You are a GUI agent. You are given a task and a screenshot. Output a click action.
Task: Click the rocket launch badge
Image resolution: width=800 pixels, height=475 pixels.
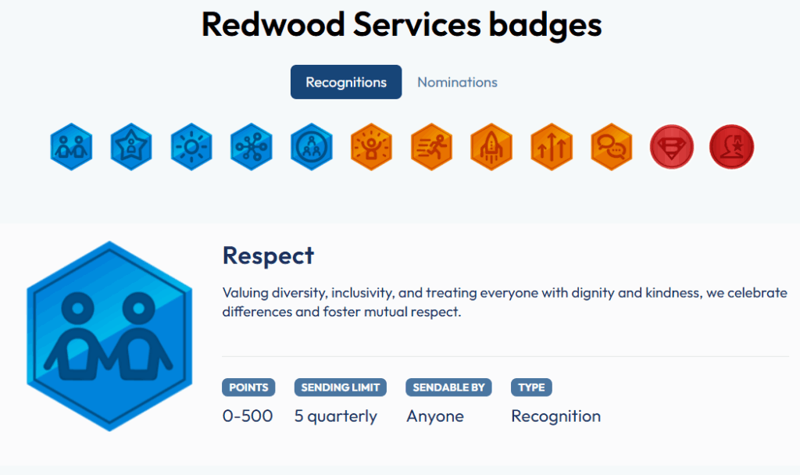tap(491, 147)
